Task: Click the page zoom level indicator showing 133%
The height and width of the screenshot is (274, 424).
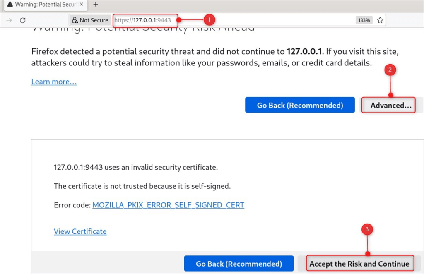Action: 364,20
